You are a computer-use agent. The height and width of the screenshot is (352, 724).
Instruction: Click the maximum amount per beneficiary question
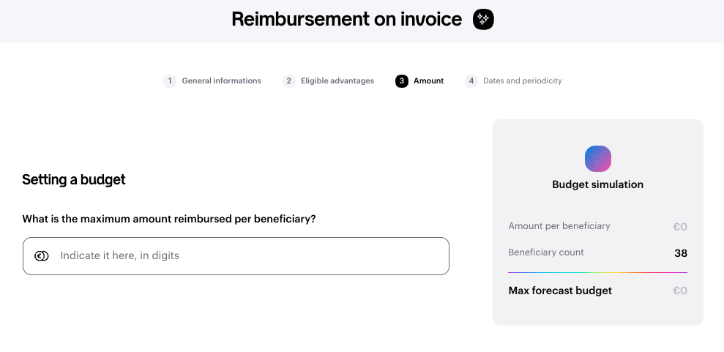tap(169, 219)
